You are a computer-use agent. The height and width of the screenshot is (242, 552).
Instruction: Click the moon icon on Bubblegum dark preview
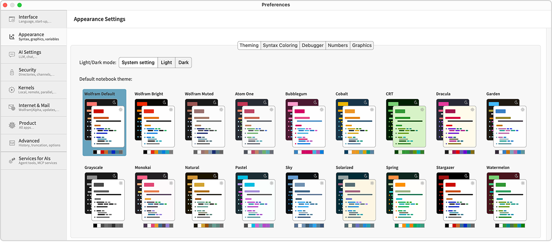(315, 102)
